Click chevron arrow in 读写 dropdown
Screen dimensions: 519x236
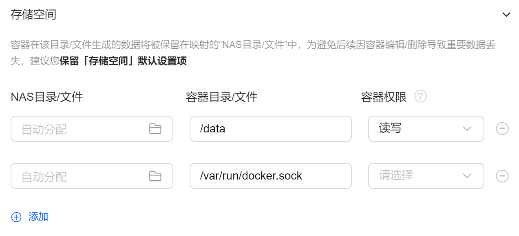click(x=467, y=129)
